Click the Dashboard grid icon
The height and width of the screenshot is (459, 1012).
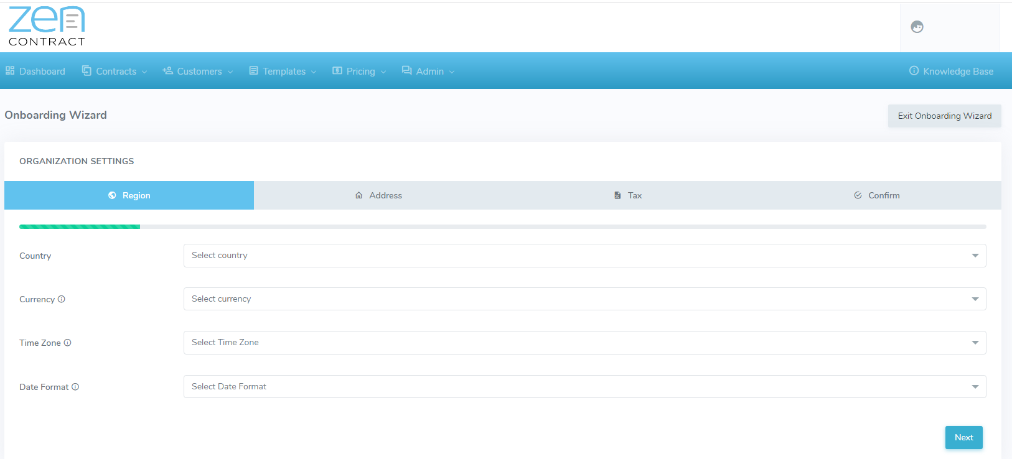(10, 71)
